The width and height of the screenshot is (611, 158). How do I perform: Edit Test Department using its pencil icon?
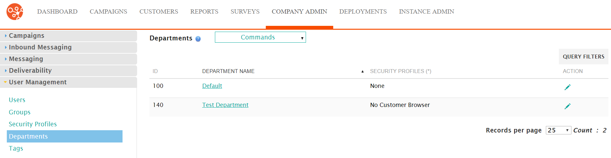coord(567,106)
